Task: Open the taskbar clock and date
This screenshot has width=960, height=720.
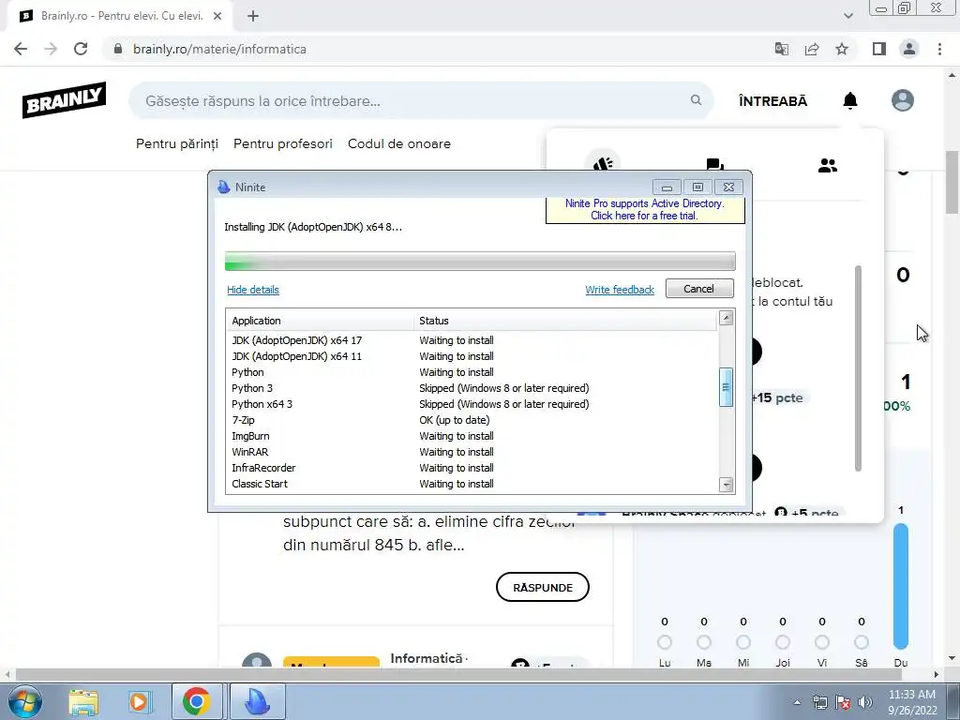Action: [911, 702]
